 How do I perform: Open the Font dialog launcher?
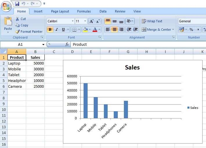coord(100,37)
